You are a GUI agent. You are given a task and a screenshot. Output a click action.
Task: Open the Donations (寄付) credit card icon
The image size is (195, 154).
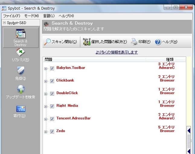[21, 108]
